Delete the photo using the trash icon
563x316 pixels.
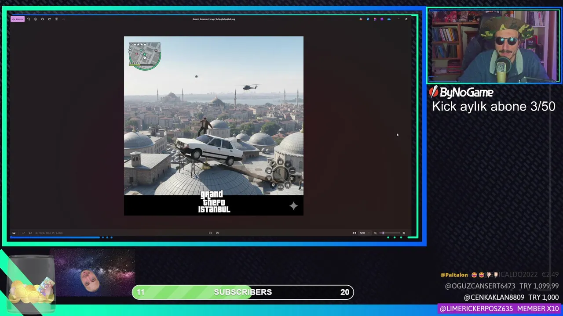click(36, 19)
